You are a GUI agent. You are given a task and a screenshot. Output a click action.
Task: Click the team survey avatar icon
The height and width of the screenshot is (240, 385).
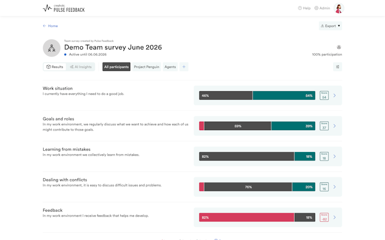tap(52, 48)
